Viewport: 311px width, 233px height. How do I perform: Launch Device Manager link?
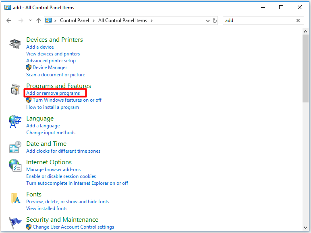[x=50, y=67]
